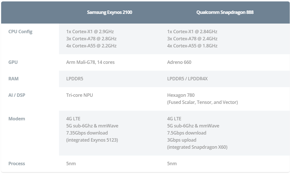Viewport: 290px width, 174px height.
Task: Select the 7.35Gbps download text
Action: 87,133
